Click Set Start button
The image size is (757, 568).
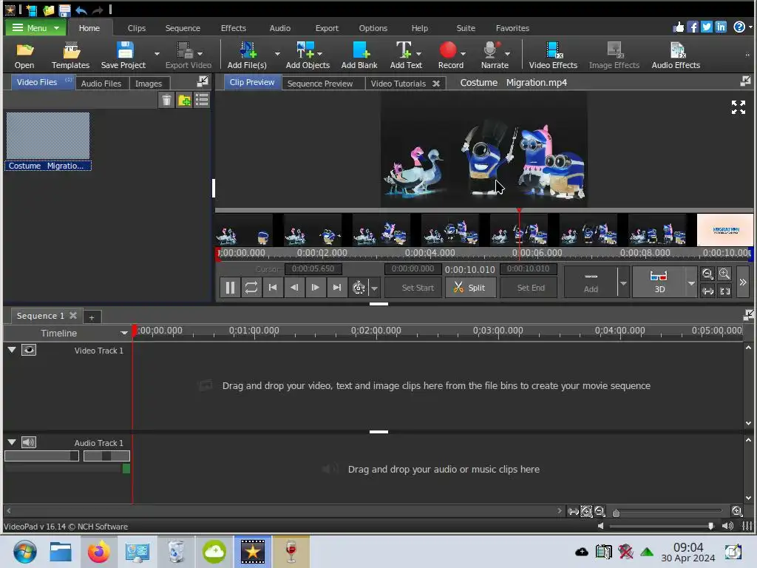413,288
